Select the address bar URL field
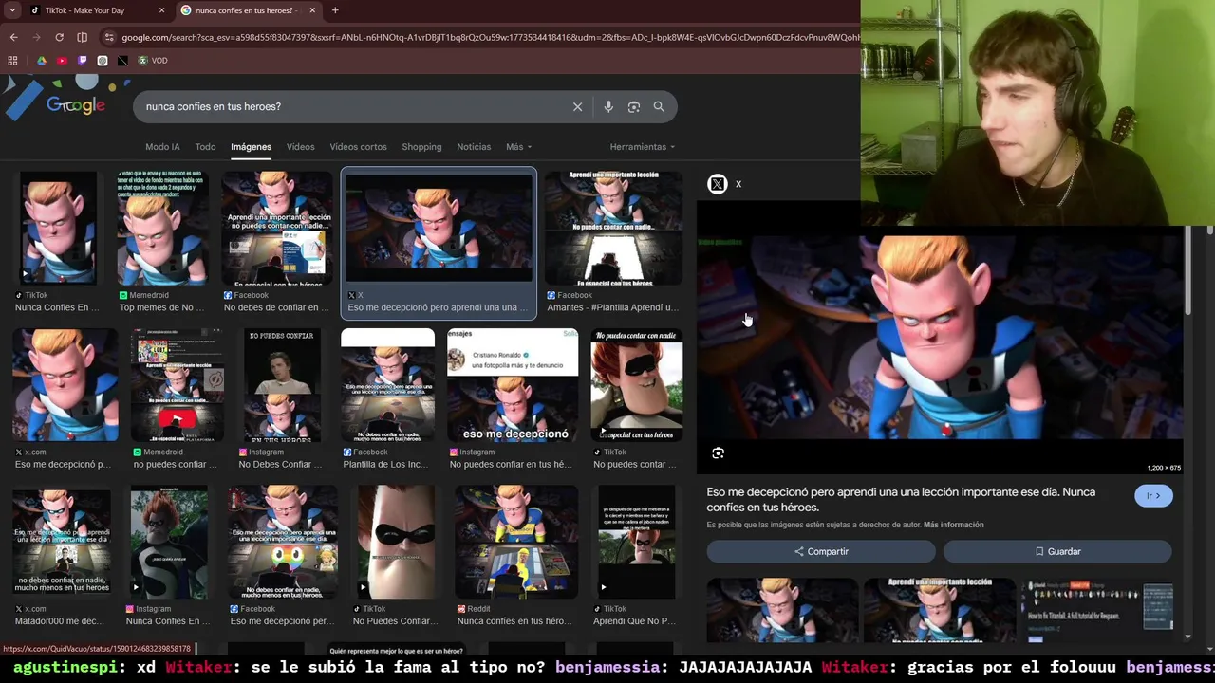Image resolution: width=1215 pixels, height=683 pixels. (x=489, y=37)
